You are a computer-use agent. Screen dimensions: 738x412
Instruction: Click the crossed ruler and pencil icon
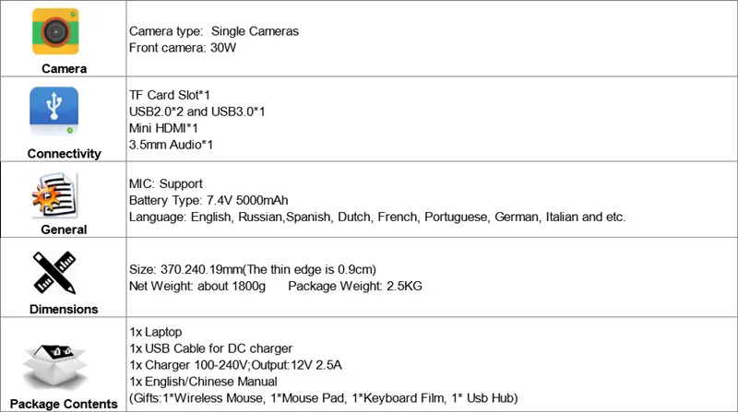54,272
